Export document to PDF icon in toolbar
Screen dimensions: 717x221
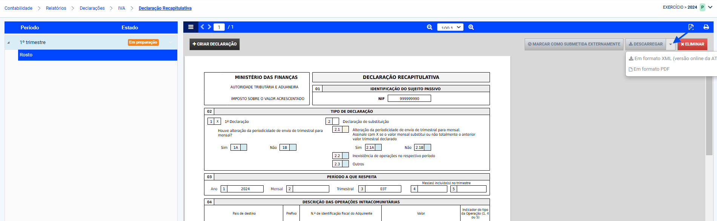click(691, 27)
